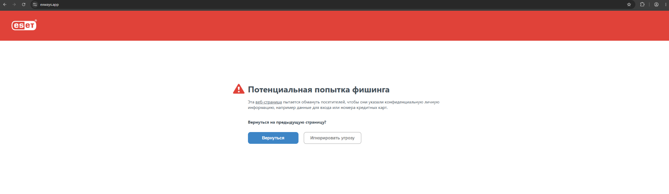
Task: Click the text Вернуться на предыдущую страницу?
Action: pyautogui.click(x=287, y=122)
